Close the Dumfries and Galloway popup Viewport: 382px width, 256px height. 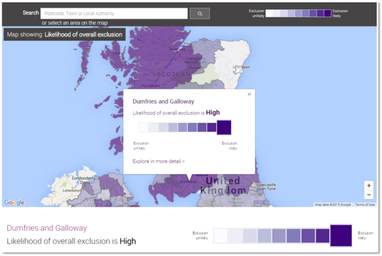pyautogui.click(x=250, y=94)
